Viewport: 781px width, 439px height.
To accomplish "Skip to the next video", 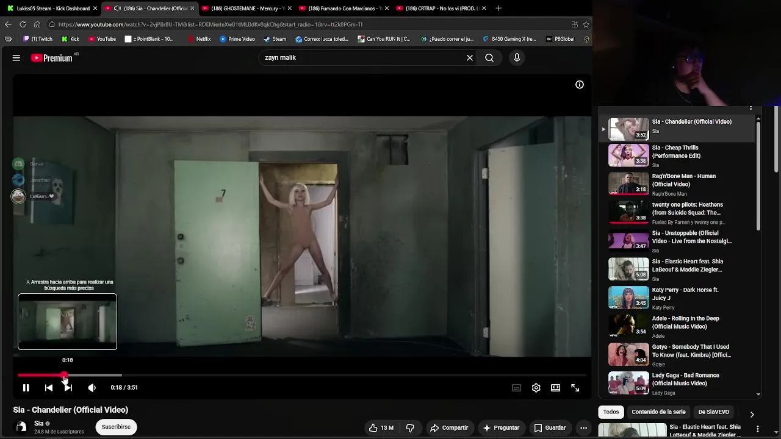I will tap(68, 388).
